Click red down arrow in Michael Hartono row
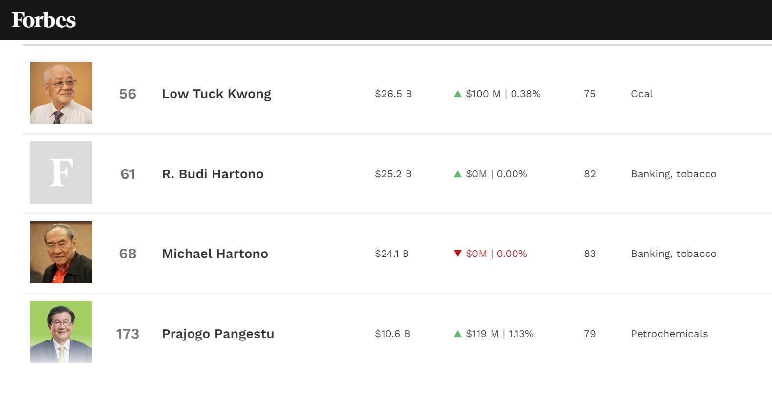 [458, 253]
